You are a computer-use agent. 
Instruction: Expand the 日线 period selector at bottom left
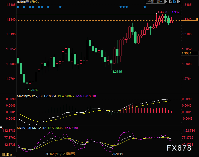tap(7, 154)
